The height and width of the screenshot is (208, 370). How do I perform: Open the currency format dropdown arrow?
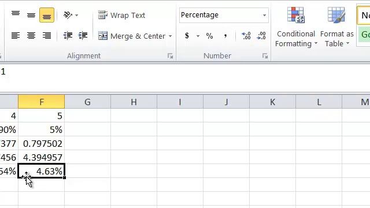pyautogui.click(x=198, y=36)
